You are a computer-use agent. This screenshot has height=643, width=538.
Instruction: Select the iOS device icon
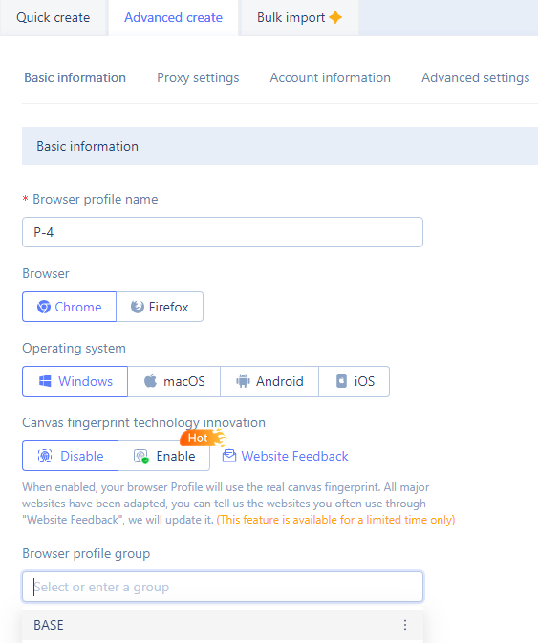341,381
